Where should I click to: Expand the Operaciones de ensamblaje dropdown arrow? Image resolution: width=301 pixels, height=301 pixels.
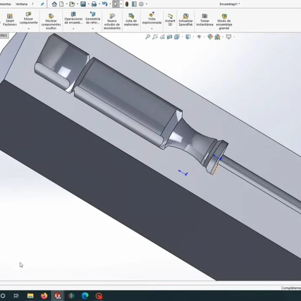(x=73, y=29)
